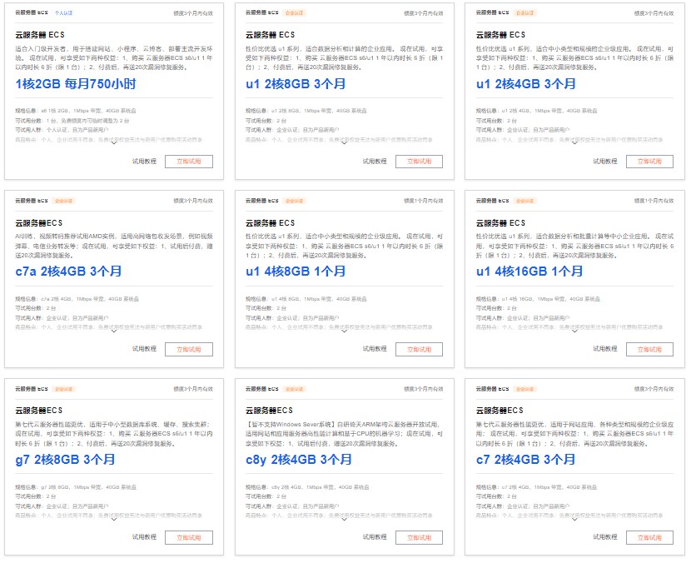The image size is (691, 563).
Task: Click 可试用人群: 个人认证 line on the first card
Action: (62, 130)
